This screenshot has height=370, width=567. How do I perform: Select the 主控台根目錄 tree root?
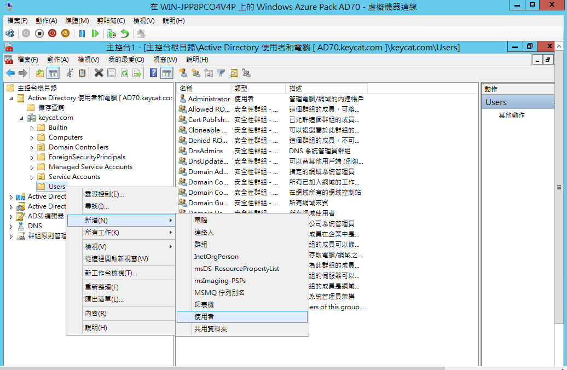click(37, 88)
